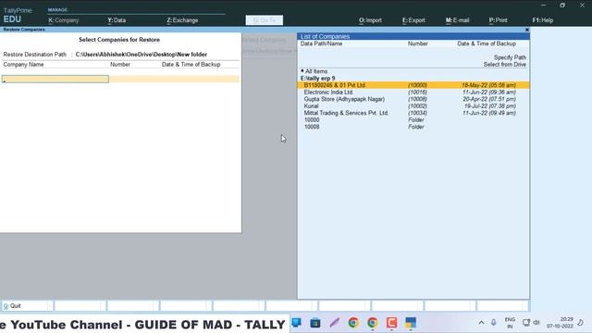
Task: Open the blue-yellow TallyPrime taskbar icon
Action: tap(411, 323)
